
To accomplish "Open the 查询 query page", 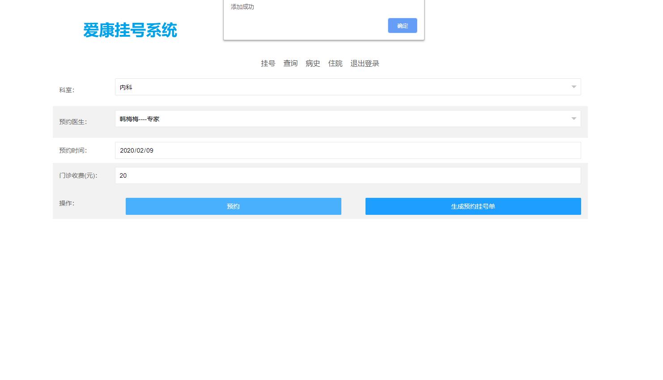I will pyautogui.click(x=290, y=63).
